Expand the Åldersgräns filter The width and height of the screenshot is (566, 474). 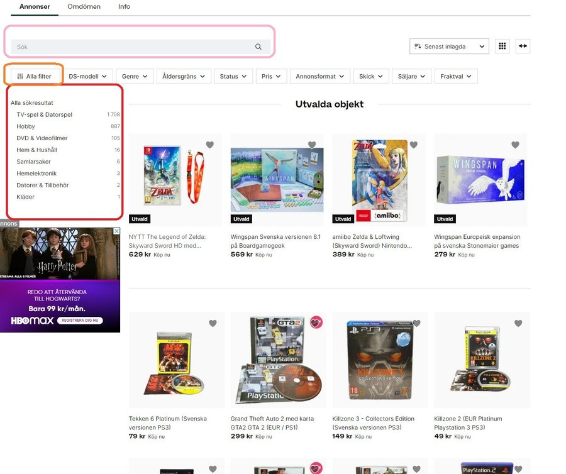(x=184, y=76)
